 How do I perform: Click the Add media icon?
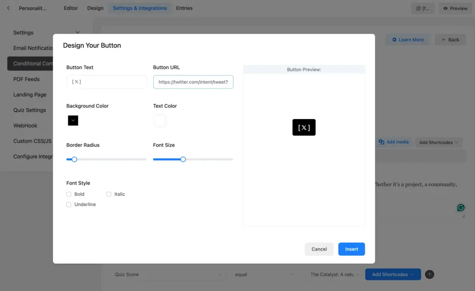(x=381, y=142)
